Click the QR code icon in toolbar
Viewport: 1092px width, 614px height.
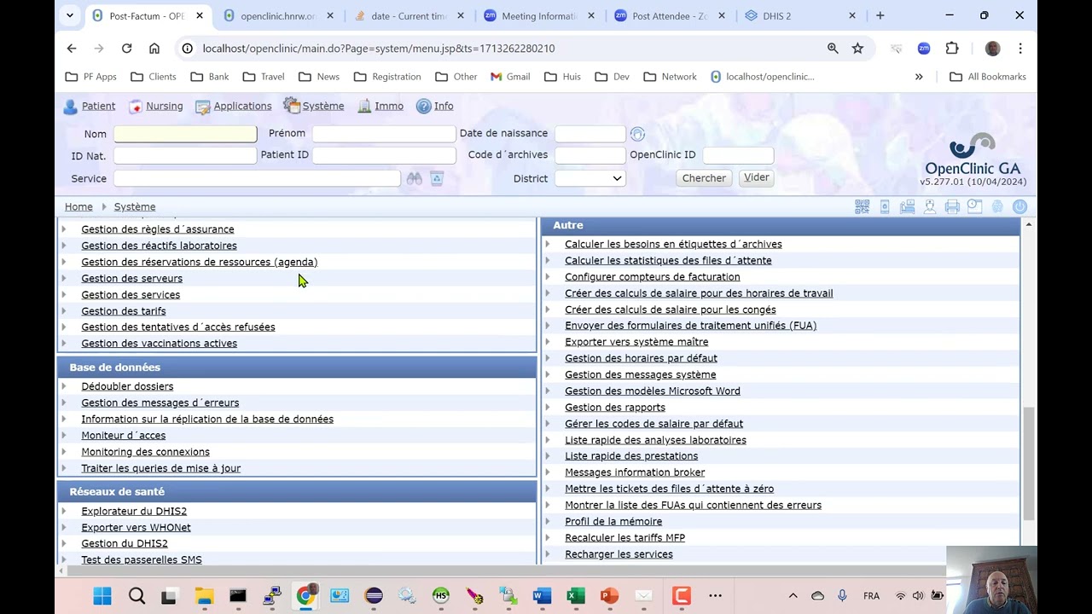(x=863, y=207)
